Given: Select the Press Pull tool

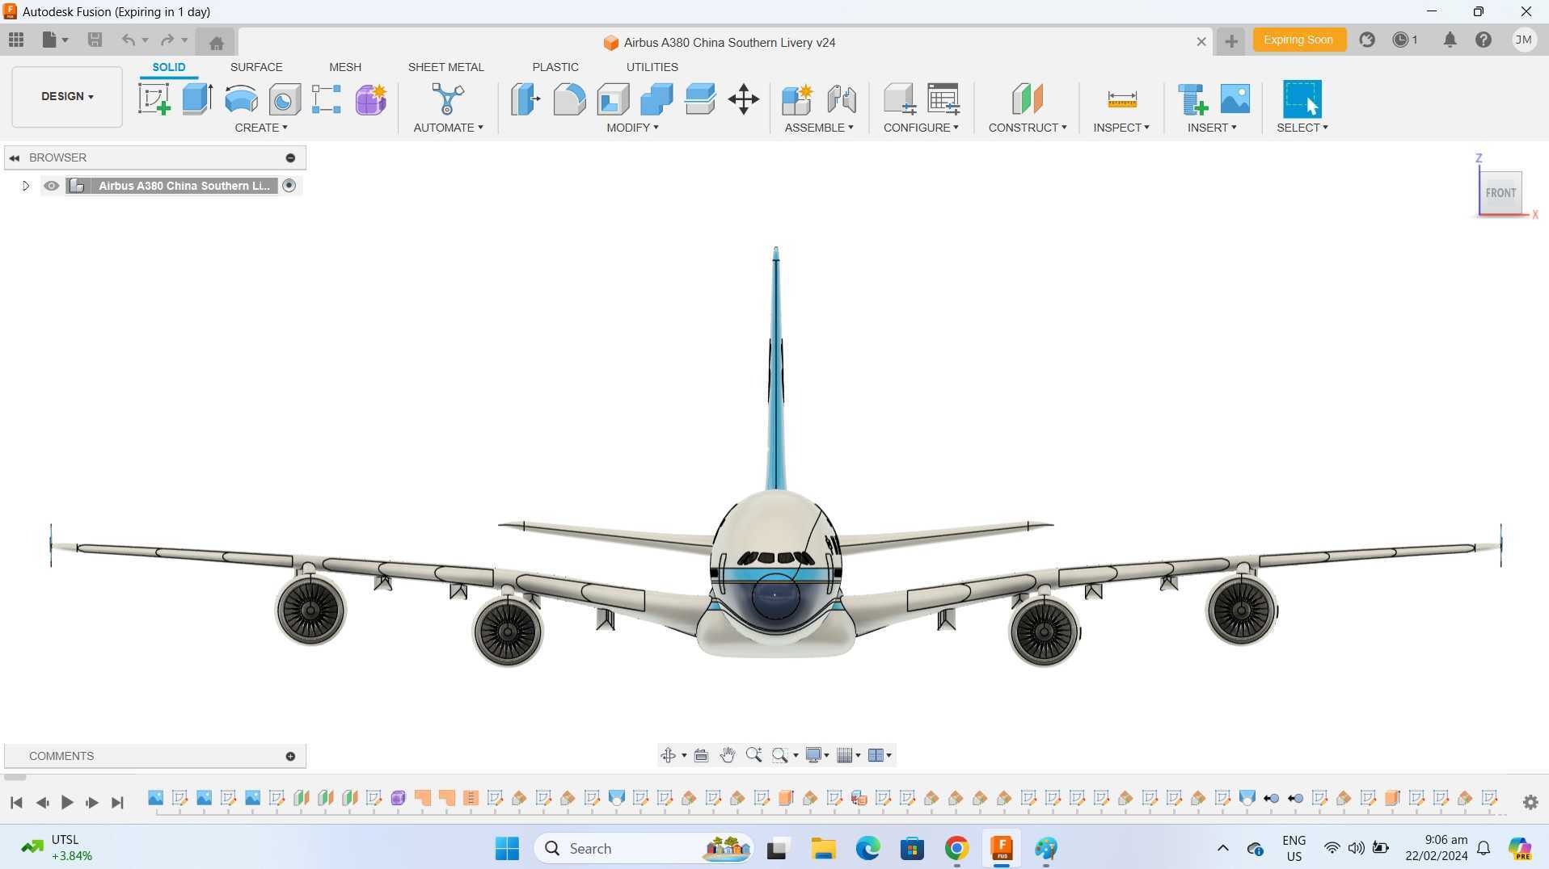Looking at the screenshot, I should click(x=525, y=99).
